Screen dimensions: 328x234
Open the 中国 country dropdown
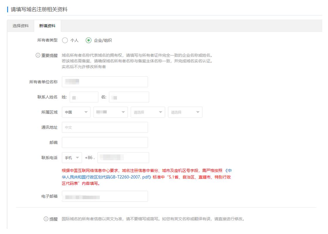[76, 112]
